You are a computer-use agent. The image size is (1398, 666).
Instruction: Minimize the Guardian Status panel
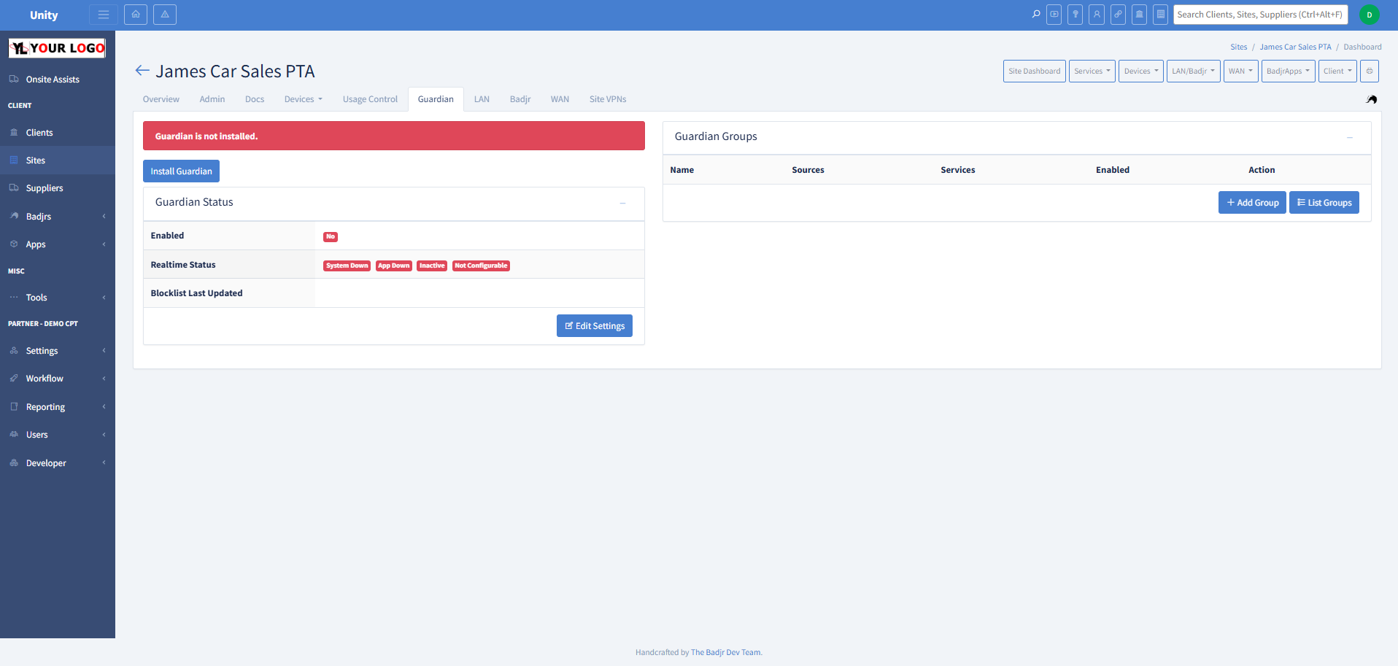(622, 203)
